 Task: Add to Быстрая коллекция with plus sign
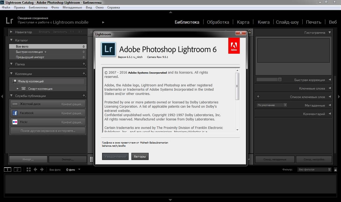(x=45, y=52)
